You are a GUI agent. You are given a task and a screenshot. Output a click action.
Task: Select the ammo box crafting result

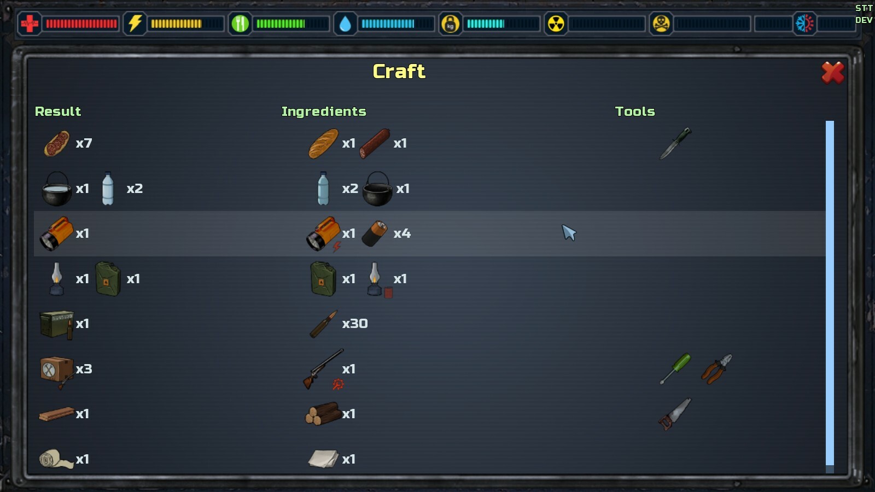[x=57, y=324]
